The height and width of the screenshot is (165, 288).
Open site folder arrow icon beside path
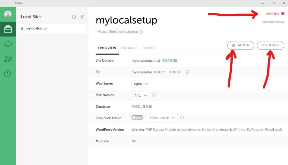pyautogui.click(x=141, y=32)
